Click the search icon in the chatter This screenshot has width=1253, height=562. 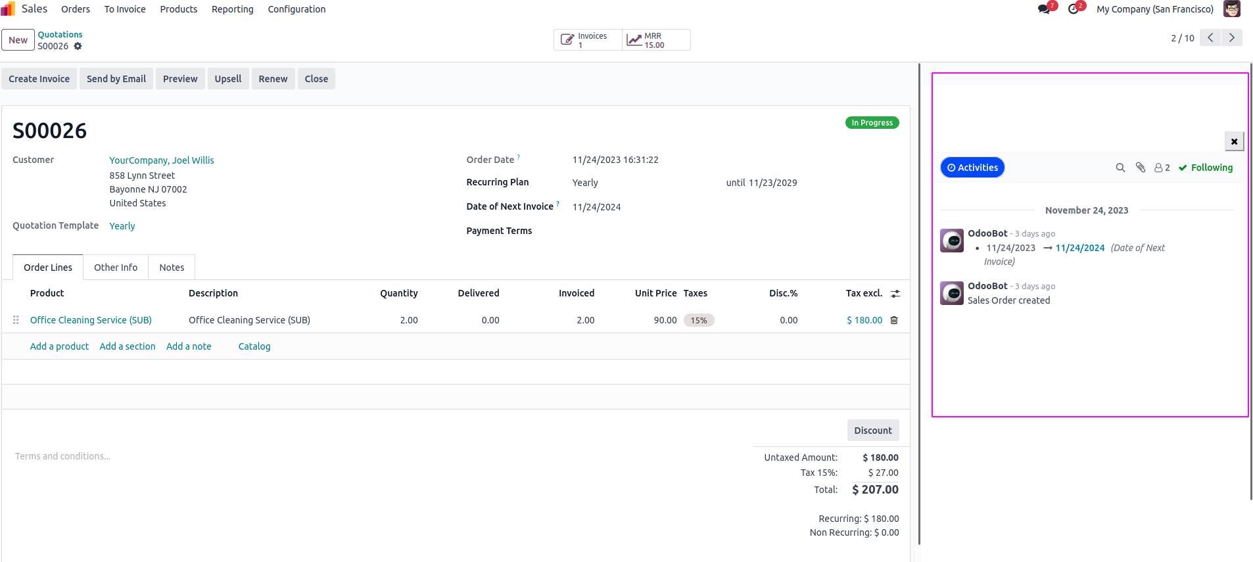pos(1120,168)
